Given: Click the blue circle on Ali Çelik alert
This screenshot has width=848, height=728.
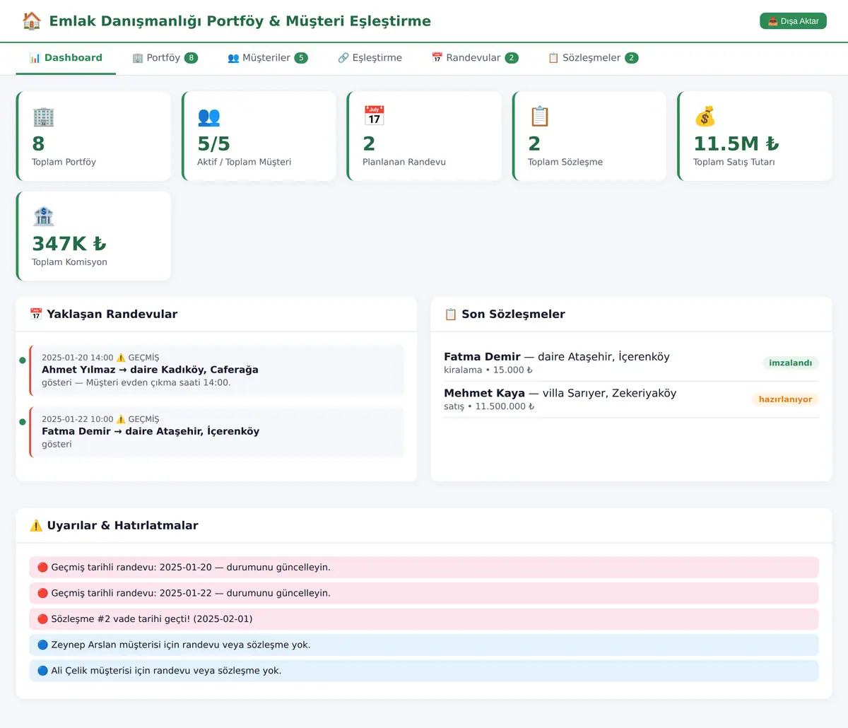Looking at the screenshot, I should 42,670.
